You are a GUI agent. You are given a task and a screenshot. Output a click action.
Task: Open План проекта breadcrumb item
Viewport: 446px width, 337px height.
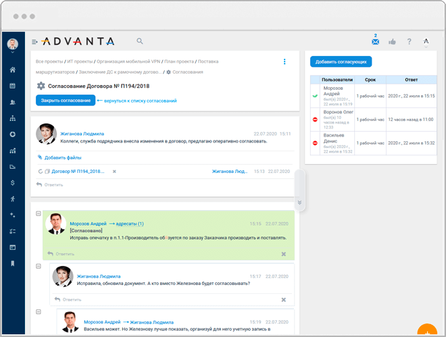click(x=179, y=61)
